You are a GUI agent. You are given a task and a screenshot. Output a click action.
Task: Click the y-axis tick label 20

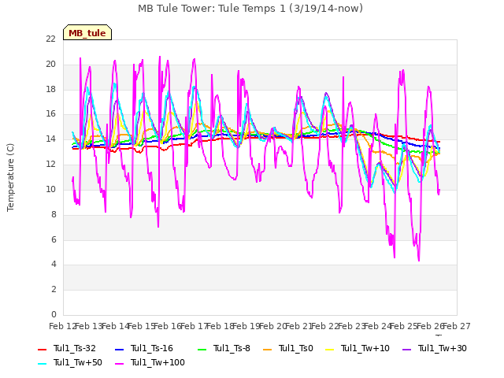pyautogui.click(x=50, y=64)
